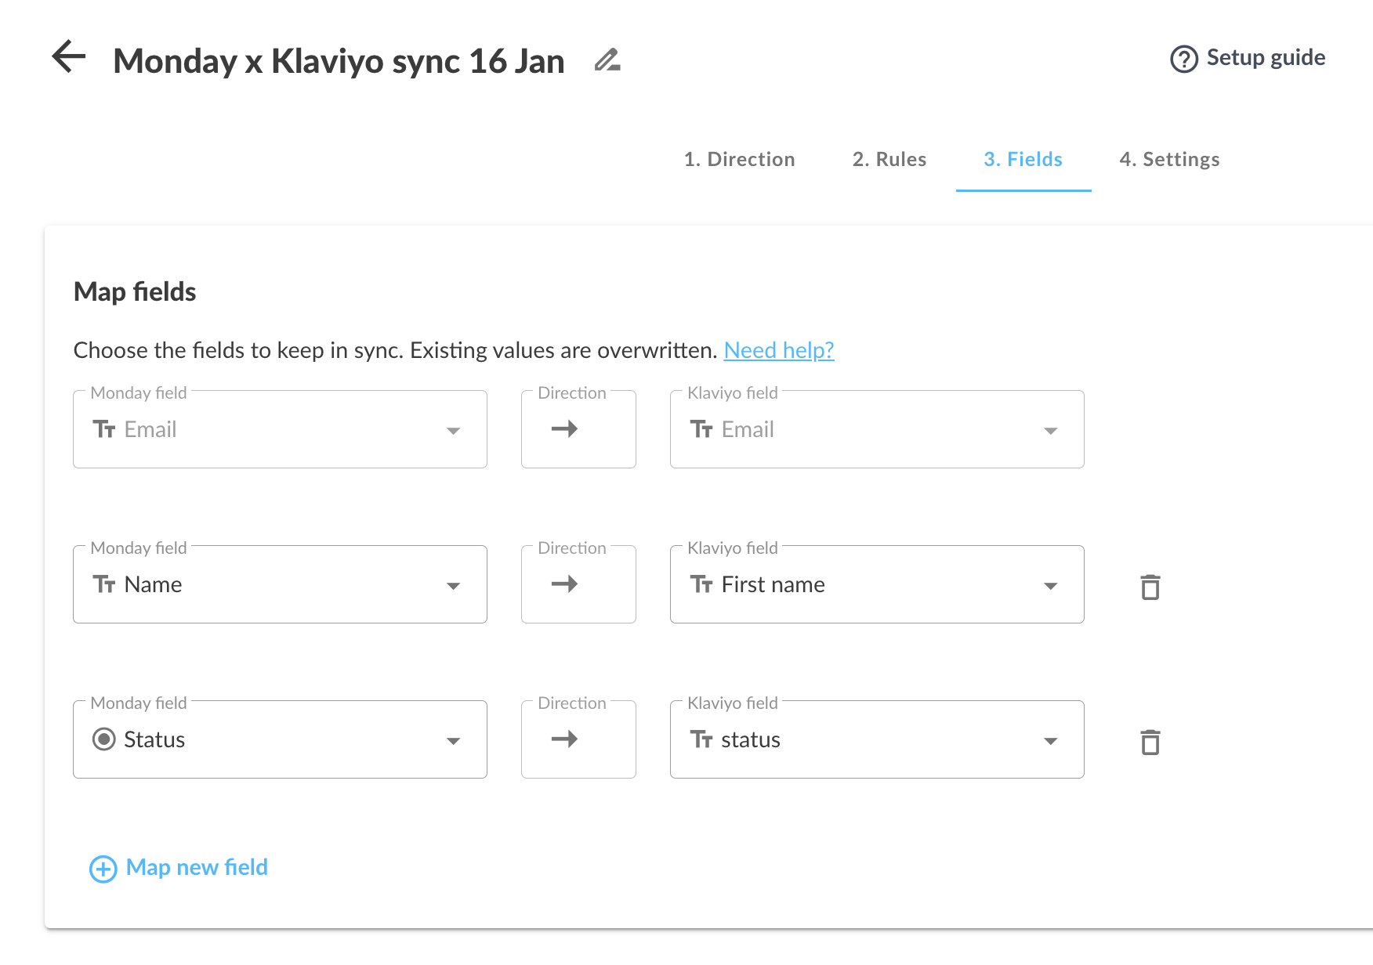Image resolution: width=1373 pixels, height=965 pixels.
Task: Change direction arrow in Status row
Action: (x=564, y=739)
